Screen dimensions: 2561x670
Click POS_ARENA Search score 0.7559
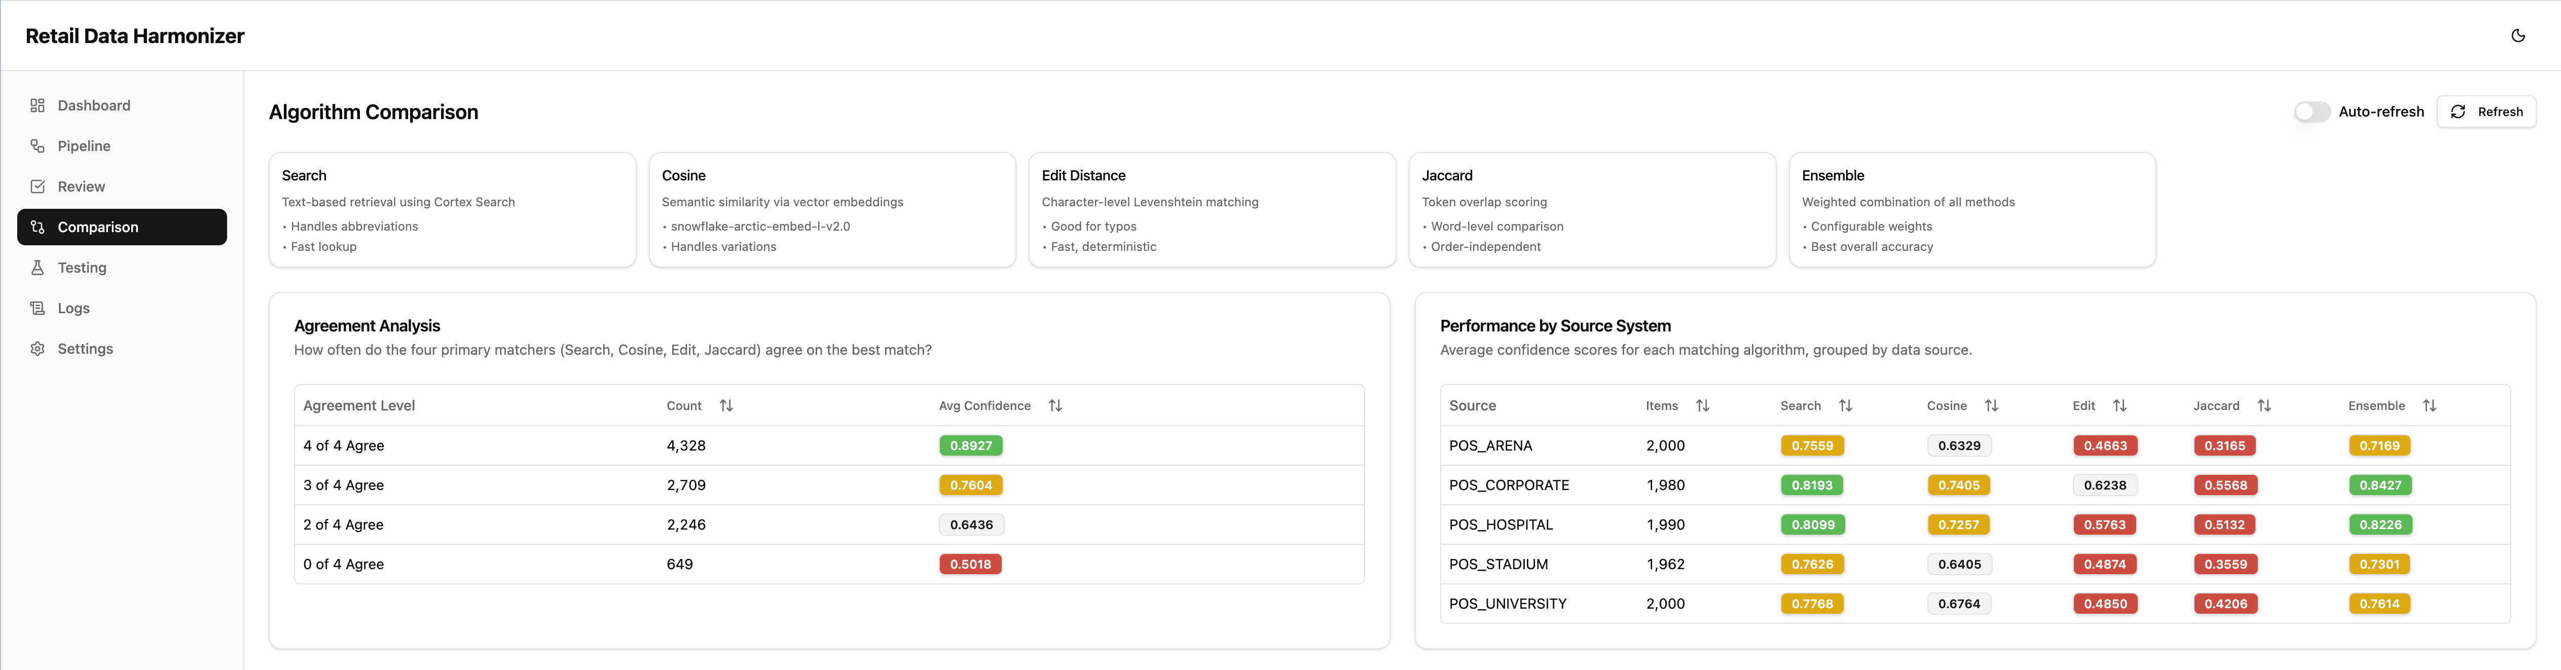click(x=1811, y=445)
